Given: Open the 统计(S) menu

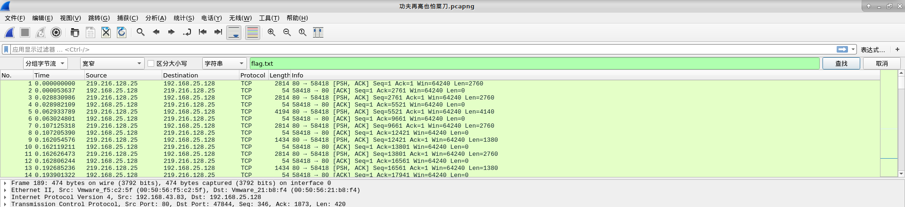Looking at the screenshot, I should pos(184,18).
